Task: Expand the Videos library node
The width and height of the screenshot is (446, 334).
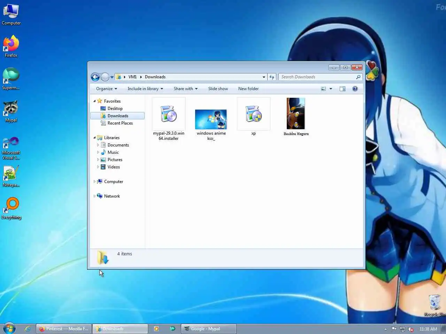Action: pyautogui.click(x=98, y=167)
